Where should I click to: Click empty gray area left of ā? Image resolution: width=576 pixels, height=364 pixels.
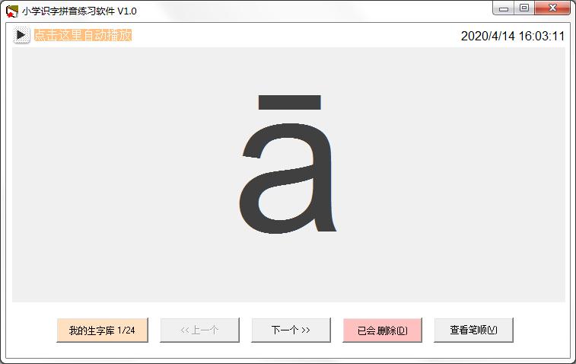[114, 175]
